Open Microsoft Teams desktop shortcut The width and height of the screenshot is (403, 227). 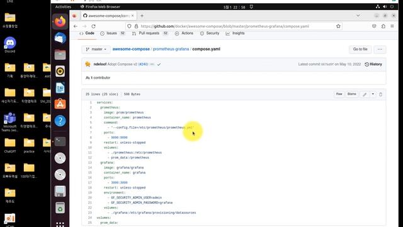(10, 122)
